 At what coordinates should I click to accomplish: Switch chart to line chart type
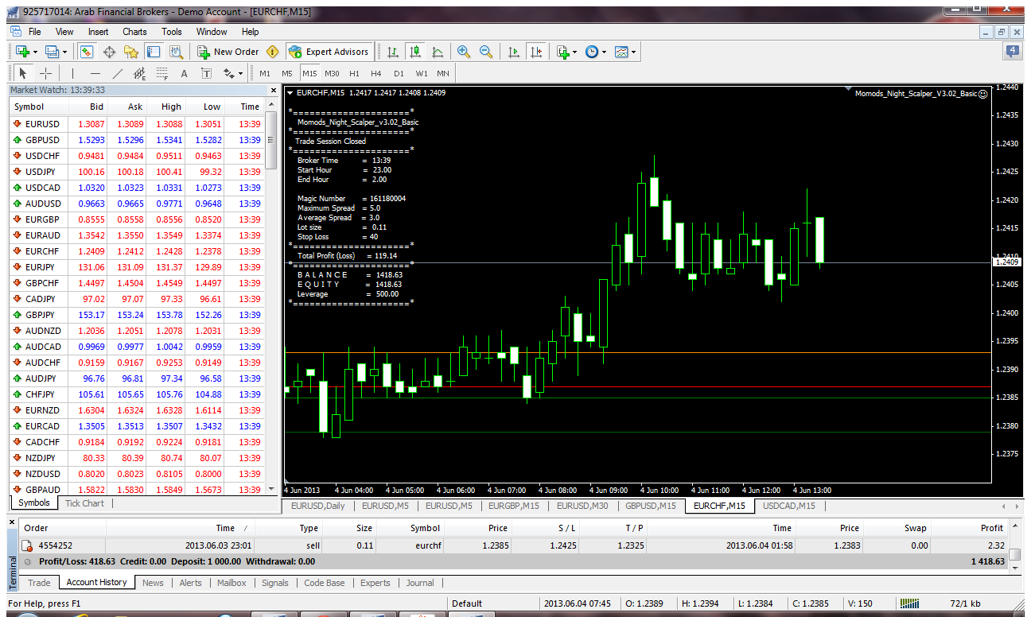click(x=438, y=52)
